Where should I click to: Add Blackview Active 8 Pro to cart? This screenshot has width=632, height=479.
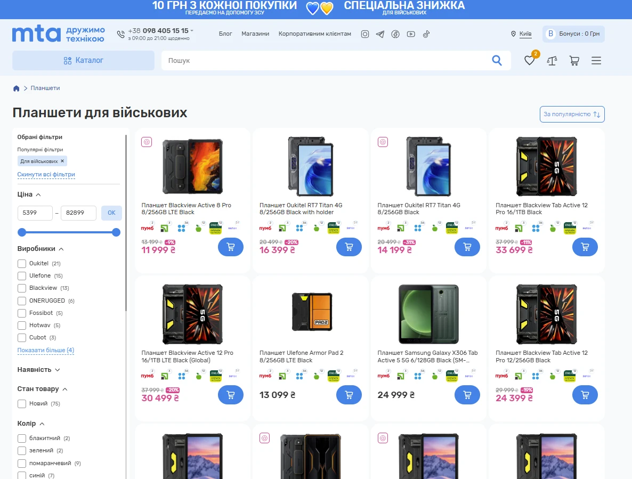(x=231, y=247)
